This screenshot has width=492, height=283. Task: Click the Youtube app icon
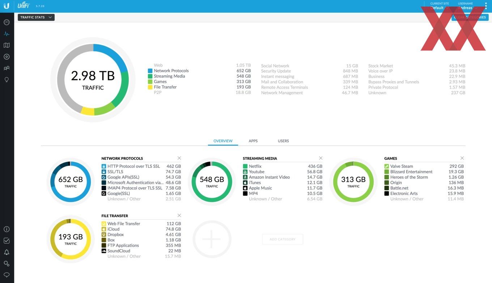245,172
